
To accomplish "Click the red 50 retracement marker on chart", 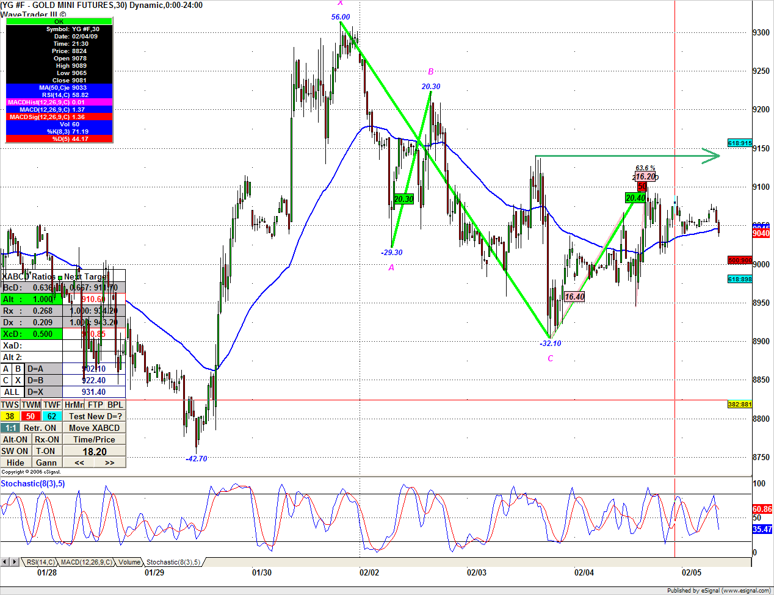I will (642, 187).
